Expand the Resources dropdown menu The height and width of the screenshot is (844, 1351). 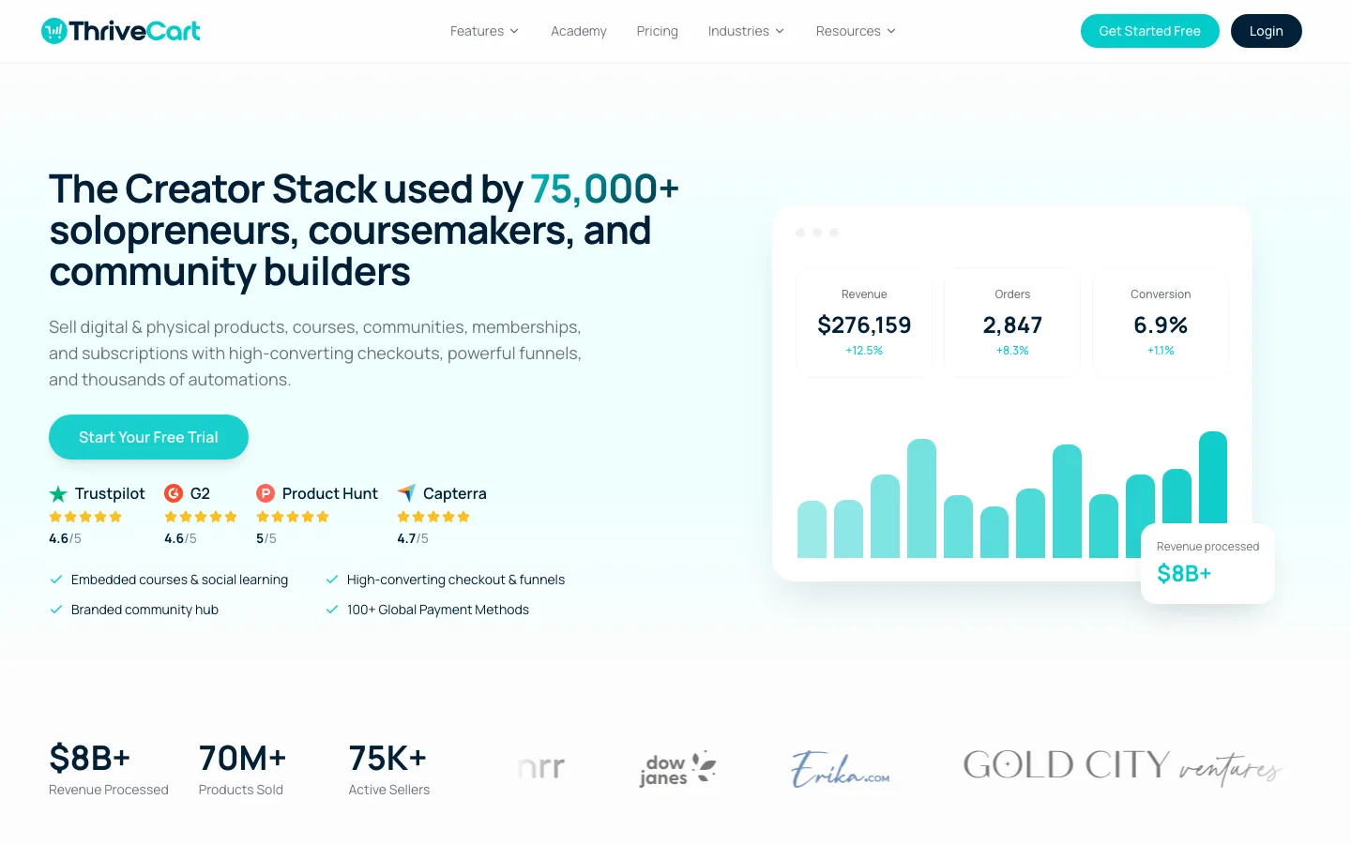click(x=856, y=31)
